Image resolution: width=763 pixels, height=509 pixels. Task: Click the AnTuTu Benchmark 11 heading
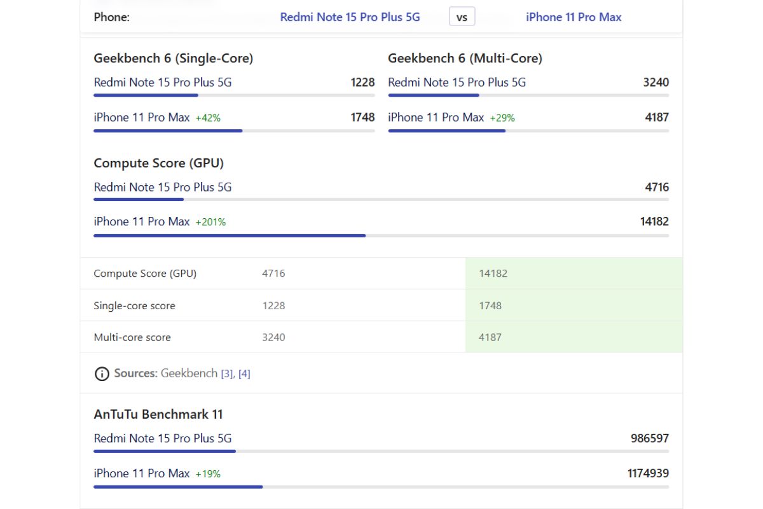[x=158, y=414]
